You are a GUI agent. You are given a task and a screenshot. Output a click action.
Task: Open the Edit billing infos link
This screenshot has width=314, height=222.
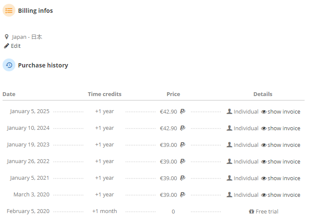tap(16, 46)
